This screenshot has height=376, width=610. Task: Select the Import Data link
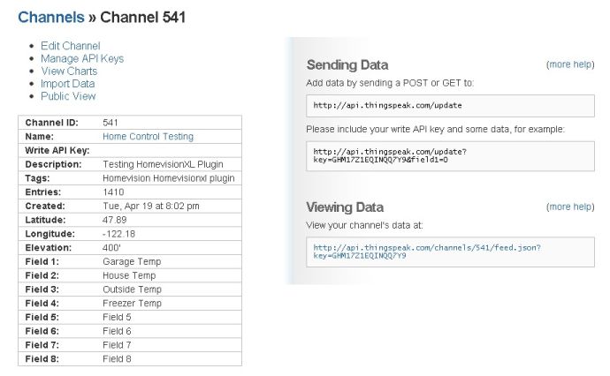coord(68,84)
